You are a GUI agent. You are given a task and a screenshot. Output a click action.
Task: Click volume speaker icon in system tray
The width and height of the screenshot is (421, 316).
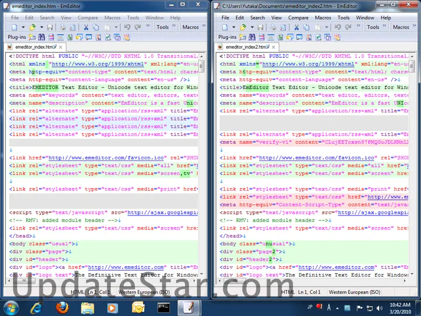coord(379,308)
